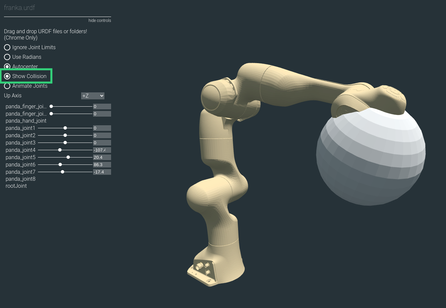This screenshot has height=308, width=446.
Task: Open the Up Axis dropdown
Action: [92, 96]
